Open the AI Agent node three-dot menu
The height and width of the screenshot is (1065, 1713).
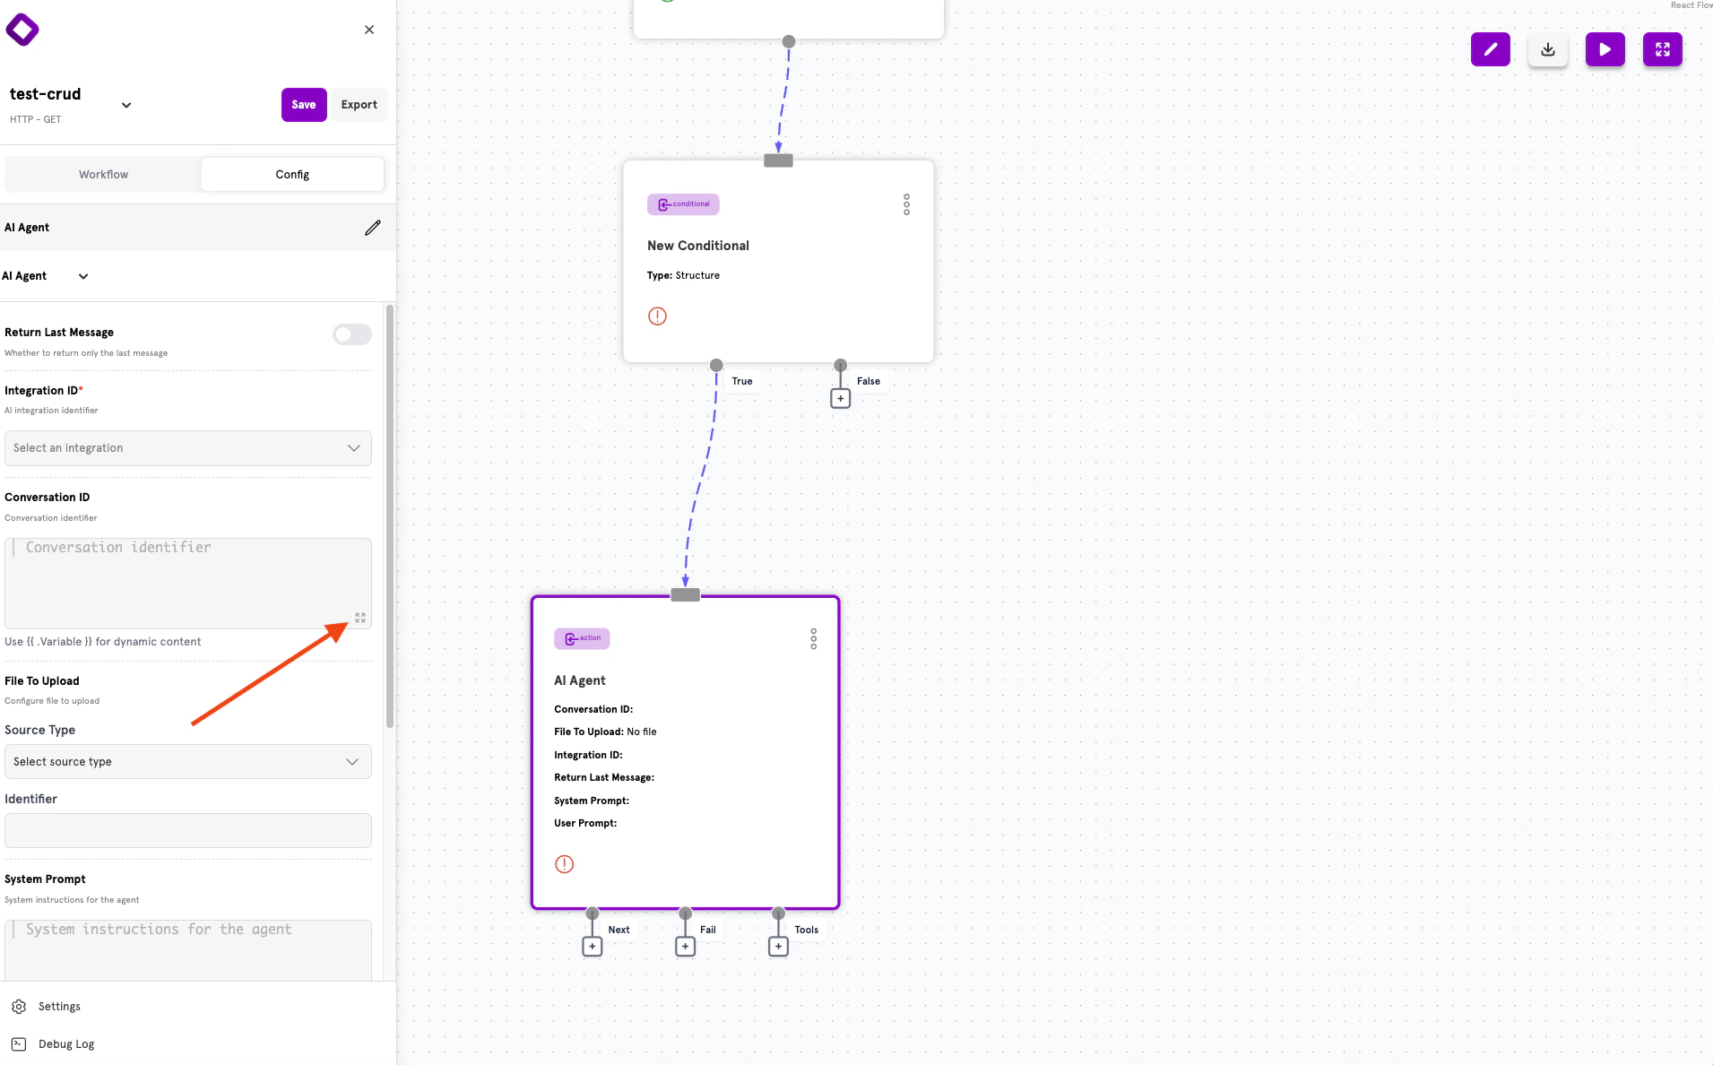tap(813, 638)
